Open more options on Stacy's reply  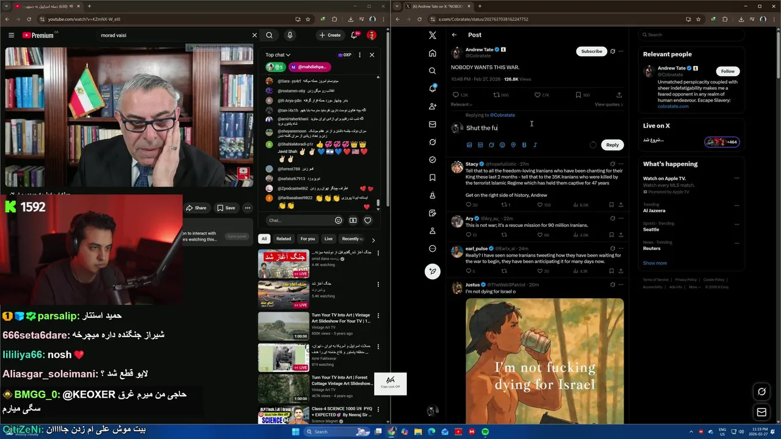[x=621, y=164]
